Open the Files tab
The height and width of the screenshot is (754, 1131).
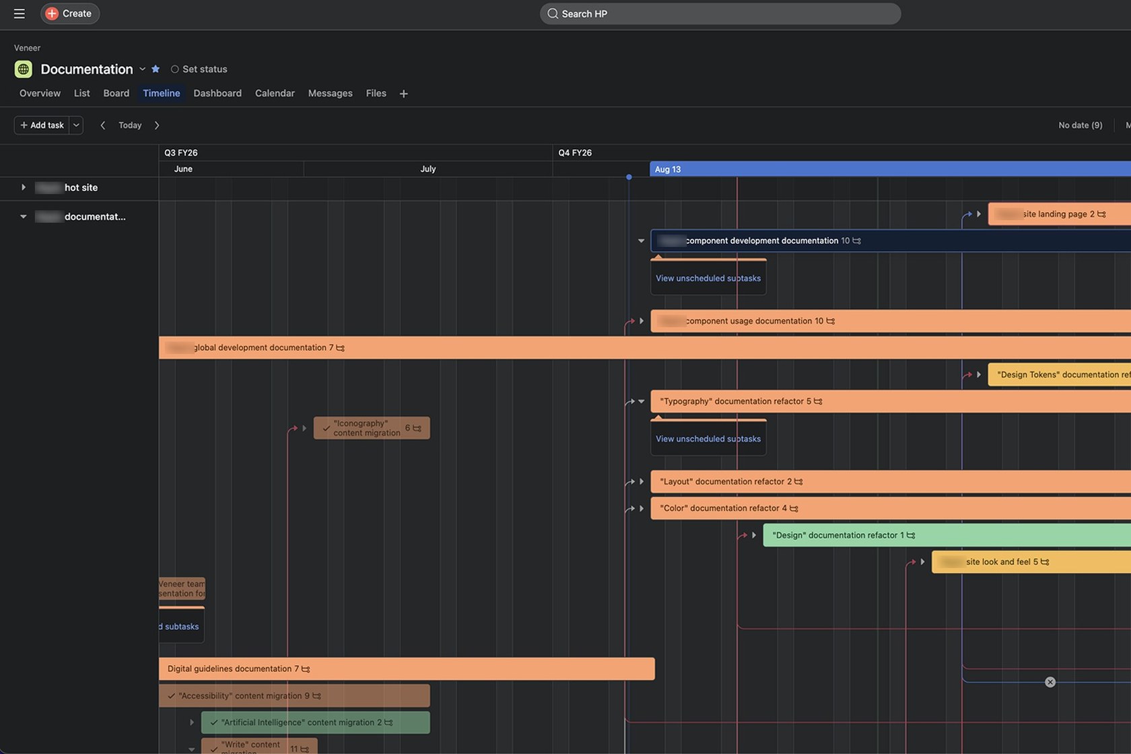tap(376, 93)
